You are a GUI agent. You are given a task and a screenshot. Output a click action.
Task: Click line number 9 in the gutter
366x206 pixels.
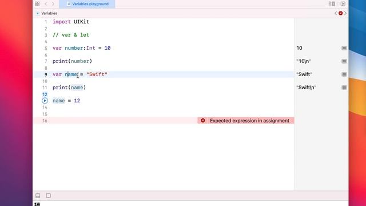click(x=46, y=74)
